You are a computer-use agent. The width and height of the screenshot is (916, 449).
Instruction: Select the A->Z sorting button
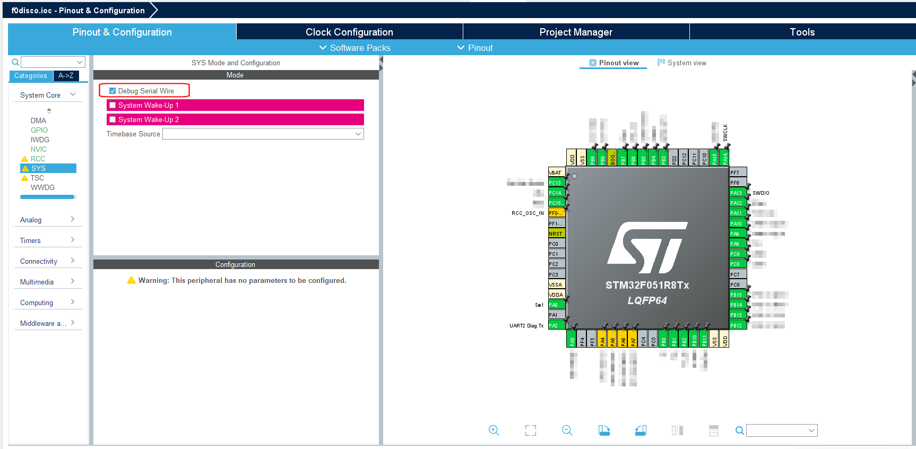[x=66, y=76]
